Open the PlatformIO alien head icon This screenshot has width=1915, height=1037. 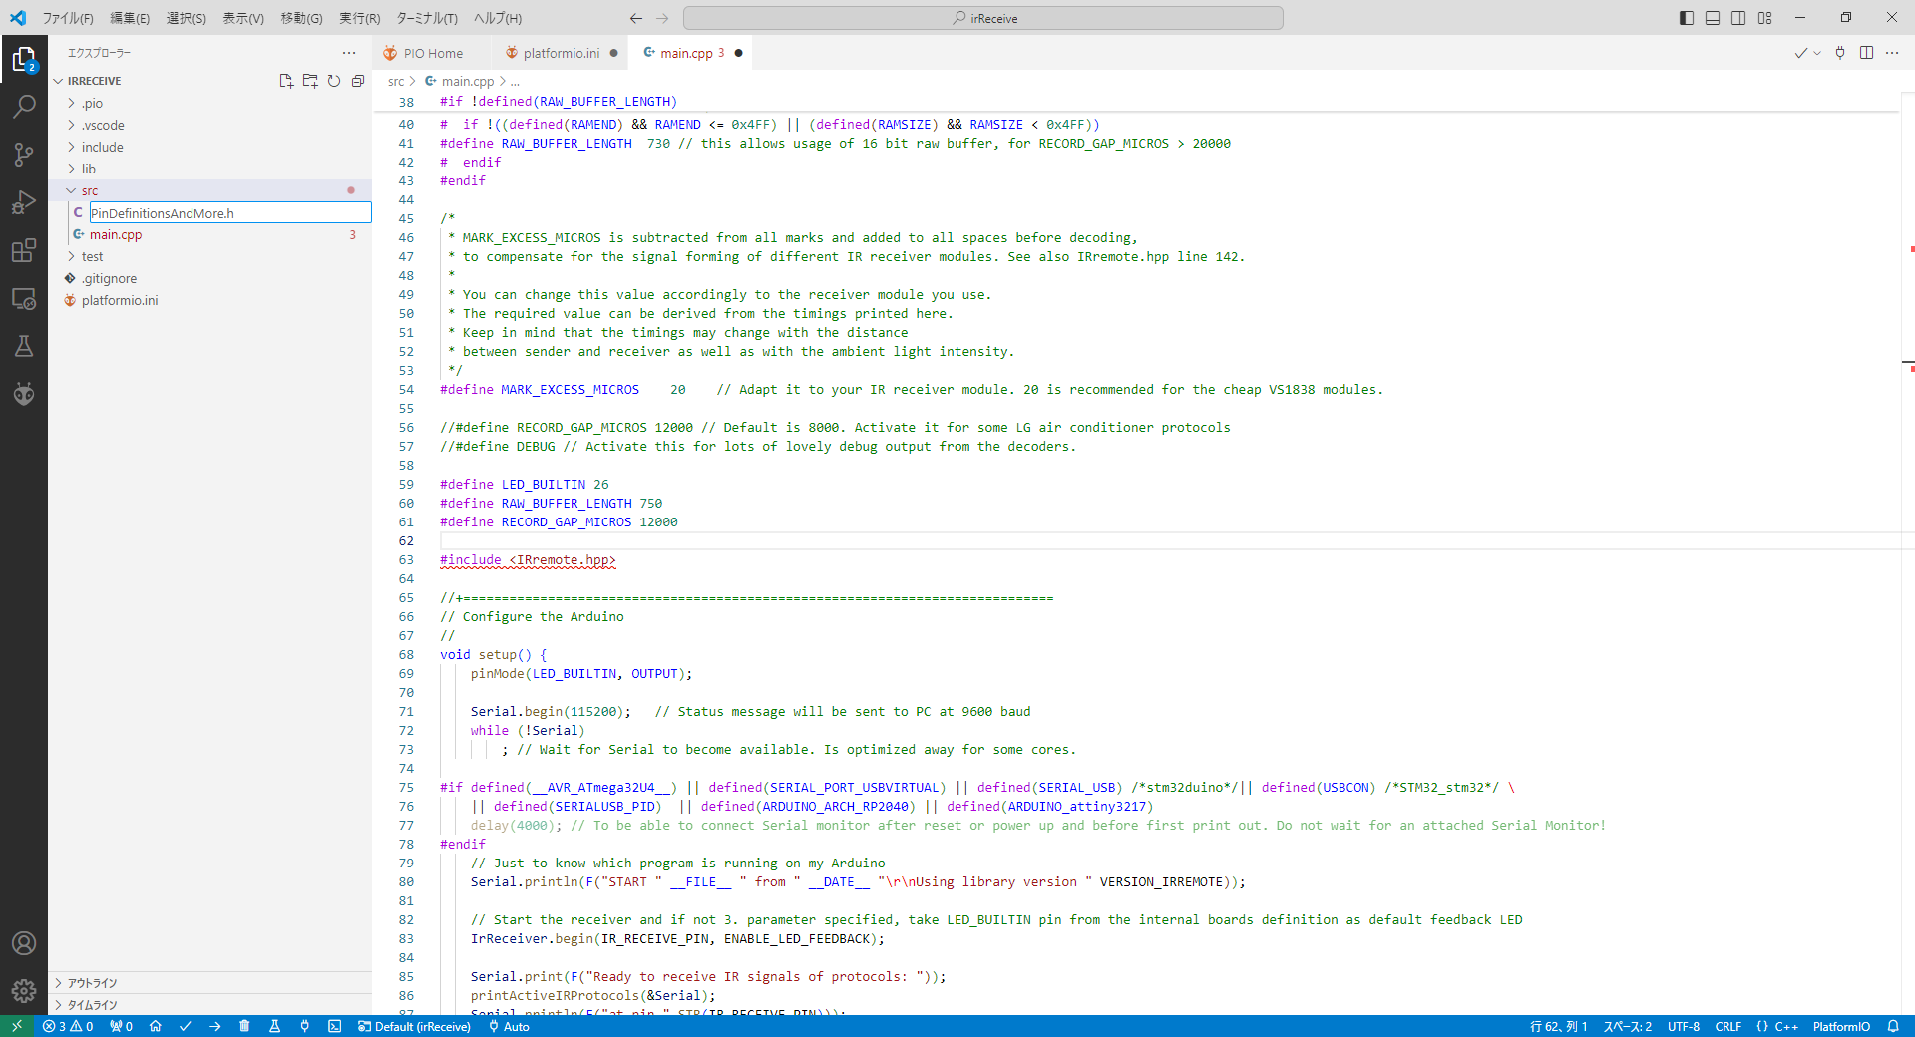(24, 394)
